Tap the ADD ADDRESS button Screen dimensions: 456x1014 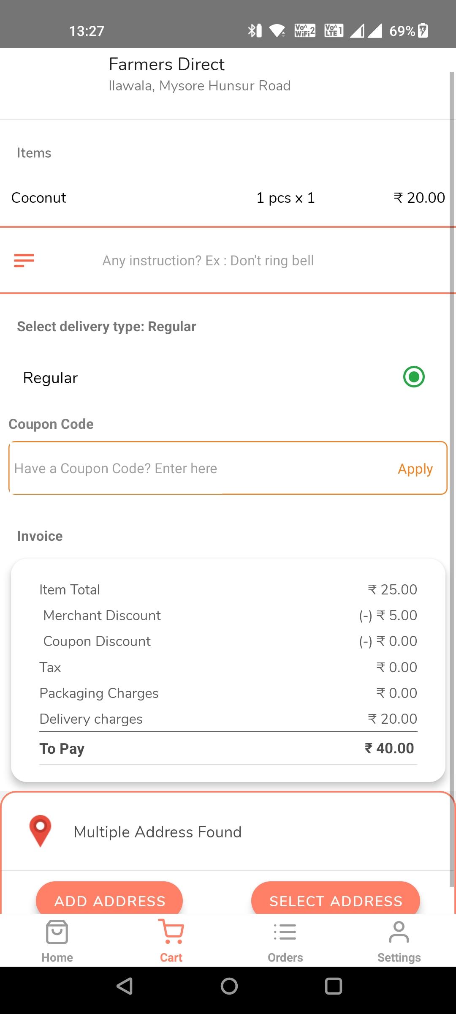(x=109, y=897)
